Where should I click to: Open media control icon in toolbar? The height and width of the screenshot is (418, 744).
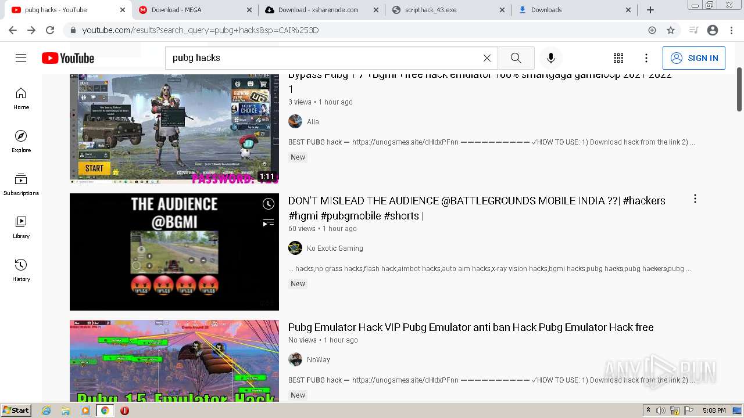693,30
